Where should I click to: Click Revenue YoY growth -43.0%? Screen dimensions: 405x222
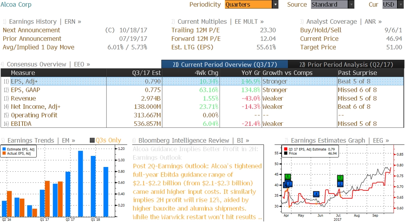[251, 99]
